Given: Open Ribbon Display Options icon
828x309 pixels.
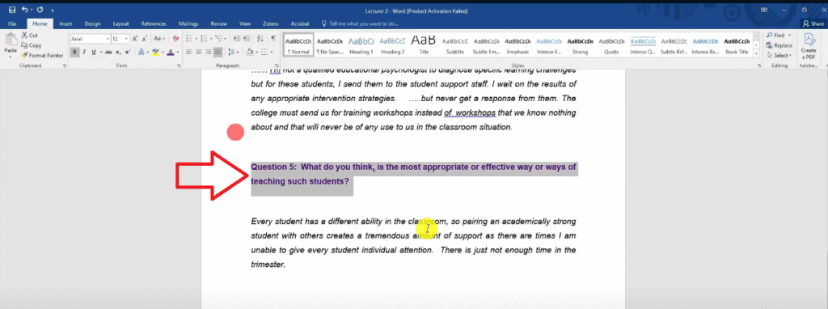Looking at the screenshot, I should [x=764, y=10].
